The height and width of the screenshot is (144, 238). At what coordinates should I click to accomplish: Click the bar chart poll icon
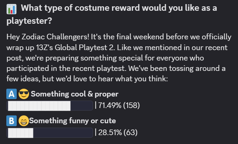tap(12, 9)
